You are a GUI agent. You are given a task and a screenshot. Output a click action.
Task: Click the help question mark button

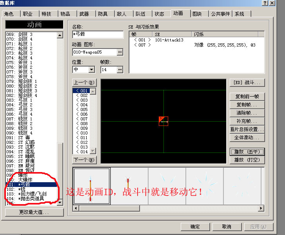pyautogui.click(x=265, y=3)
